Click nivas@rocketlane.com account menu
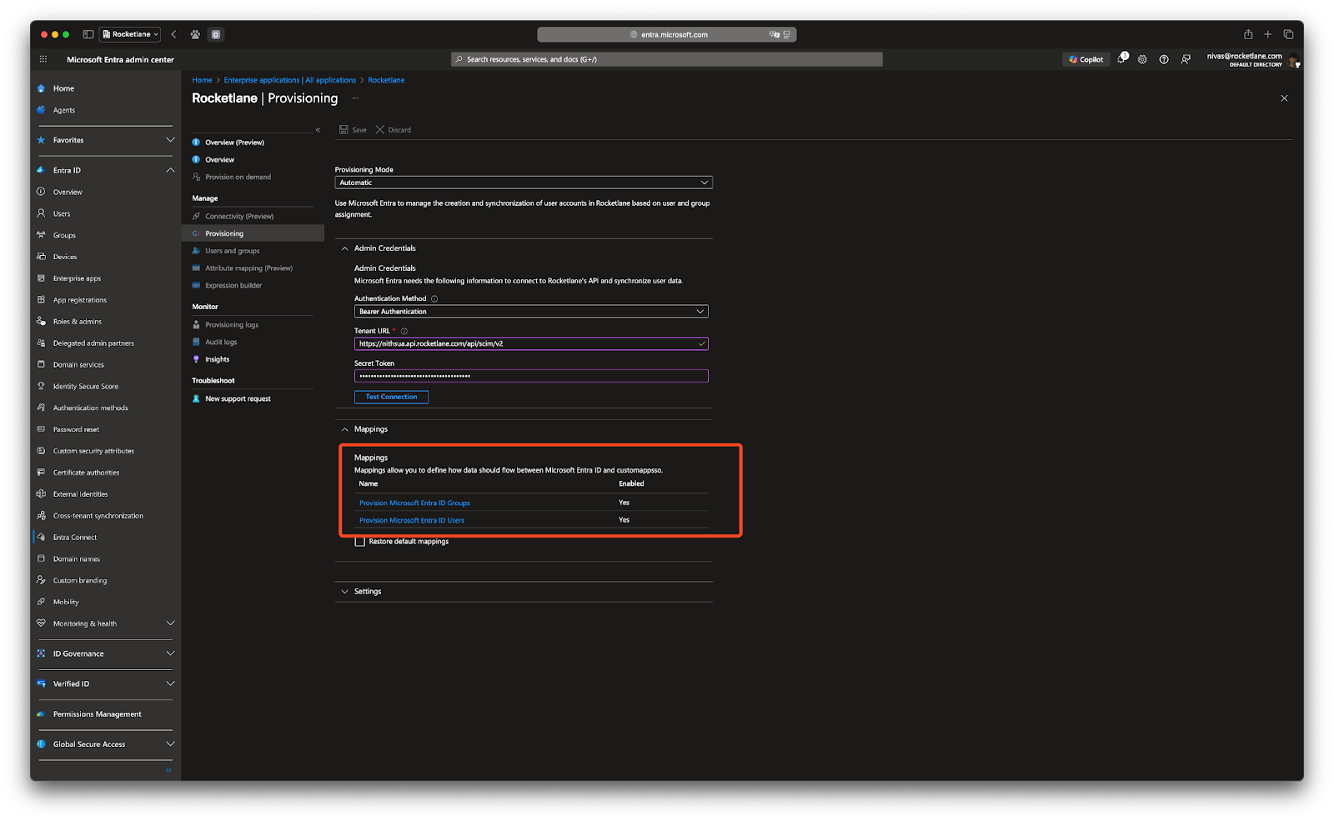The height and width of the screenshot is (821, 1334). pos(1251,59)
